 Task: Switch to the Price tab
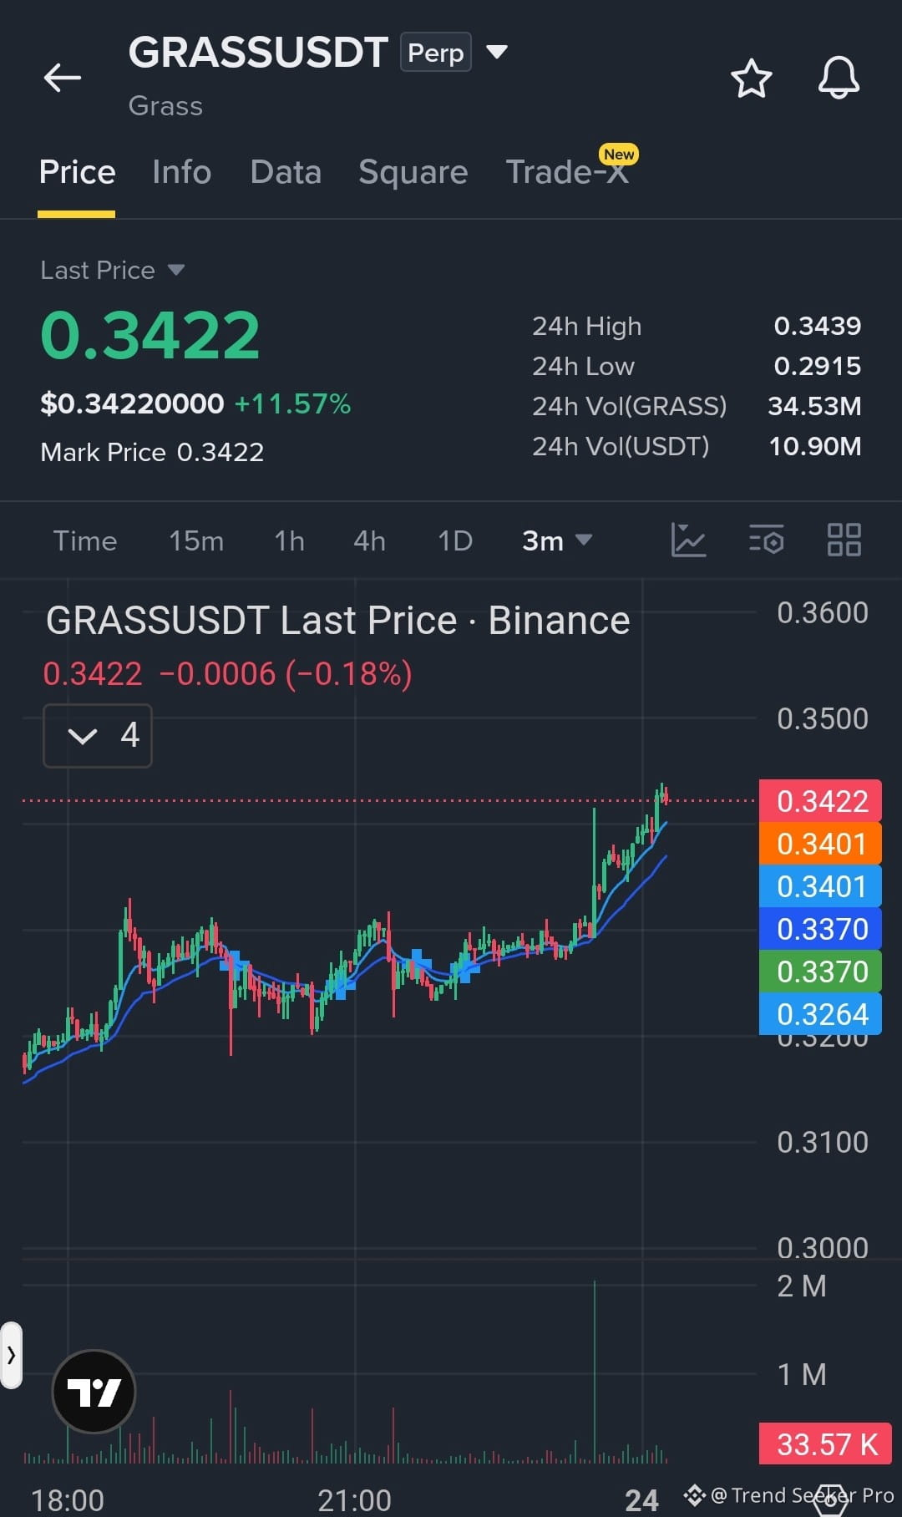tap(77, 172)
